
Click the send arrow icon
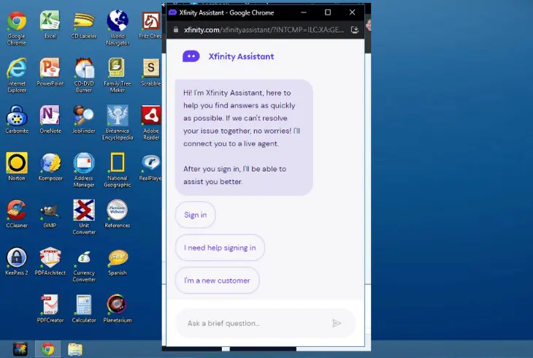pyautogui.click(x=337, y=323)
